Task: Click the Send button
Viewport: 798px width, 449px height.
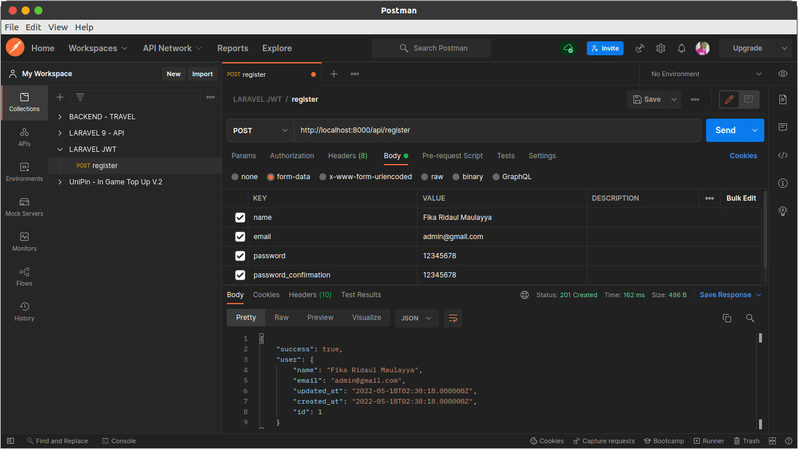Action: click(x=725, y=130)
